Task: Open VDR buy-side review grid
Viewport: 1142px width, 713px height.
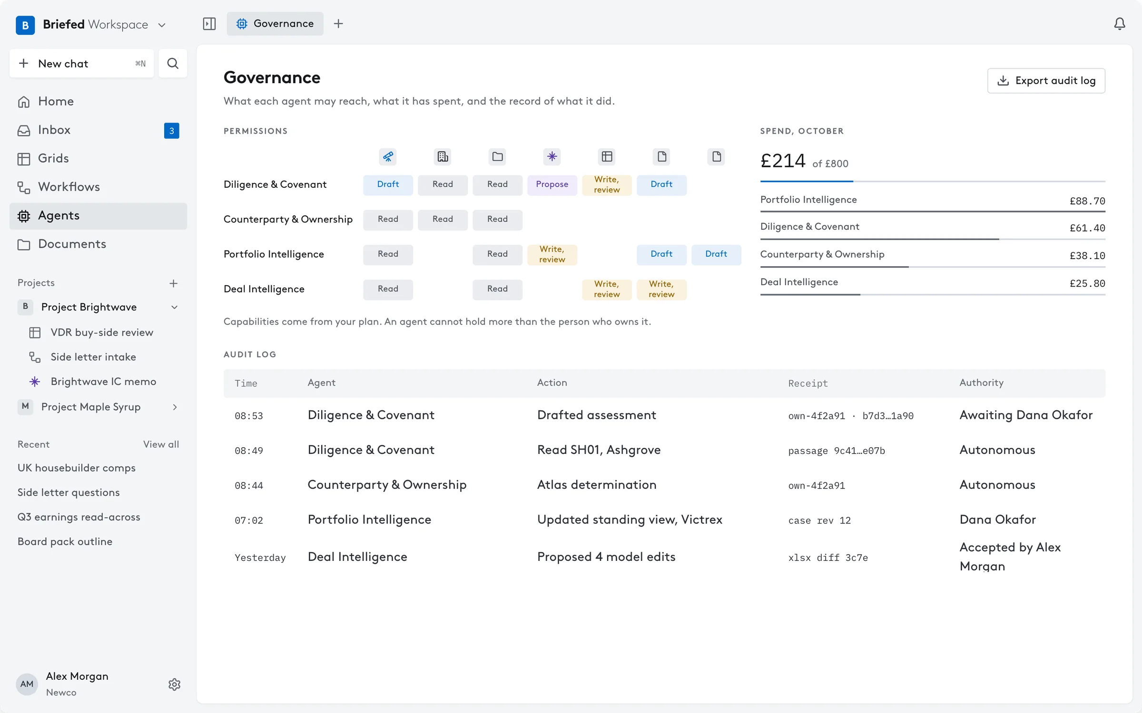Action: click(x=98, y=332)
